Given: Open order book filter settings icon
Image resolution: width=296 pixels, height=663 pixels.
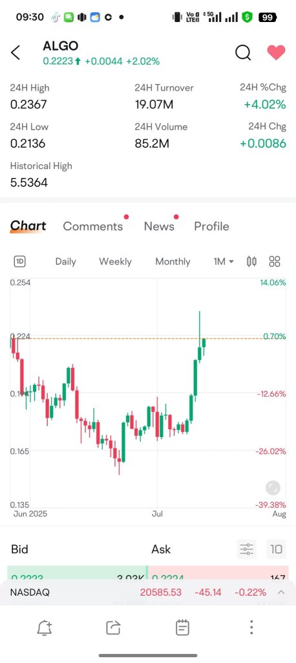Looking at the screenshot, I should coord(247,549).
